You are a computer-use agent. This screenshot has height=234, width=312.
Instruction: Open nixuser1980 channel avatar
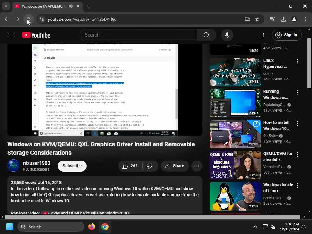(13, 165)
